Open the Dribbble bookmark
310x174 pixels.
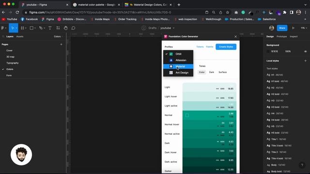tap(72, 19)
